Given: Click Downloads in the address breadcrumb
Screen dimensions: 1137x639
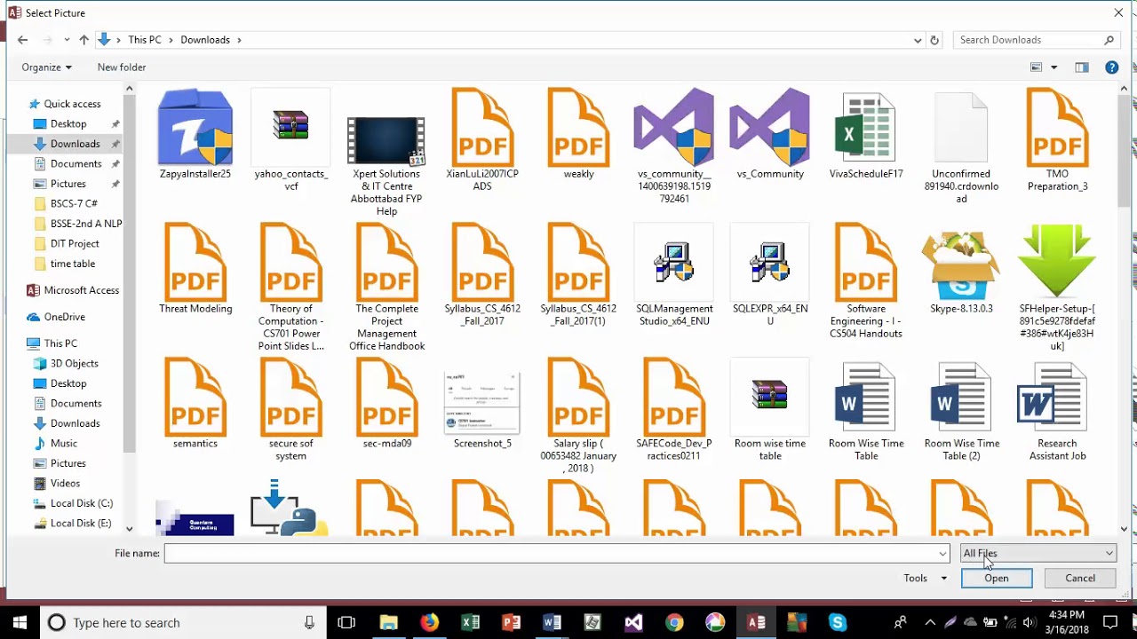Looking at the screenshot, I should tap(205, 40).
